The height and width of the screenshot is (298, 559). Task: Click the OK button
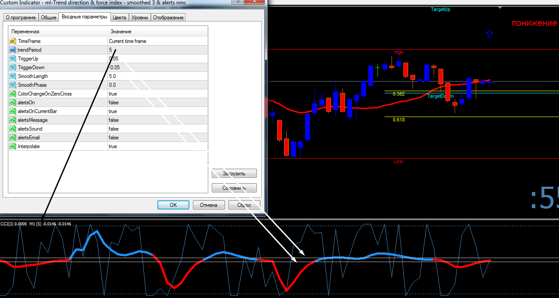[173, 205]
